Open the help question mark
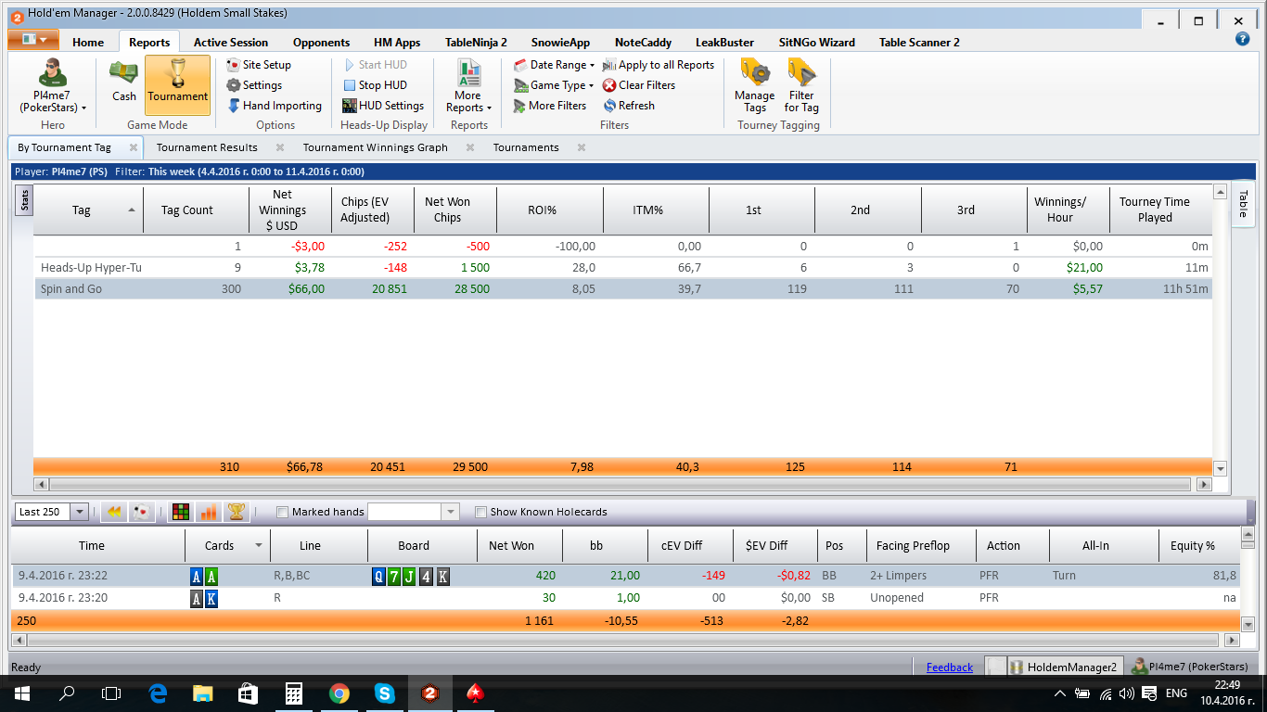Screen dimensions: 1267x712 click(1243, 39)
